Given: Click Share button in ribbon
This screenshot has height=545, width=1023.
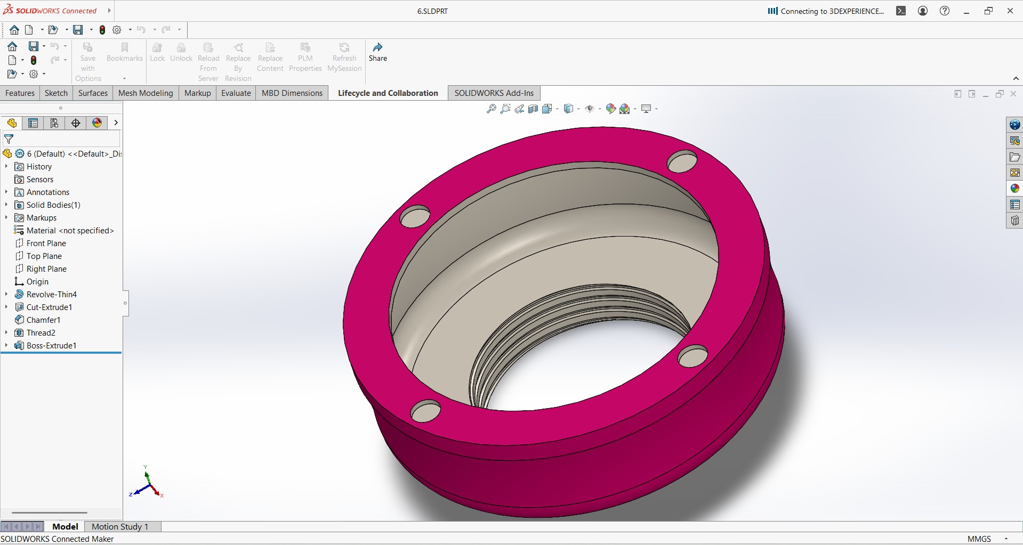Looking at the screenshot, I should point(378,52).
